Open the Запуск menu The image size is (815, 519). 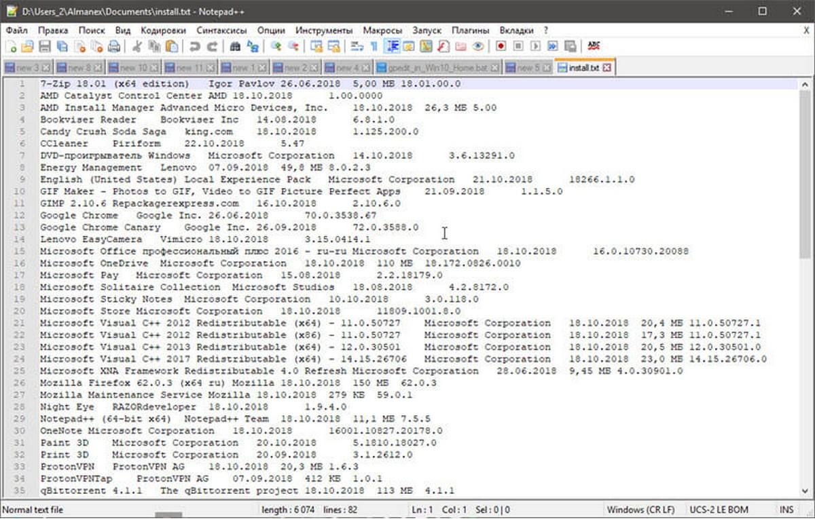point(427,31)
